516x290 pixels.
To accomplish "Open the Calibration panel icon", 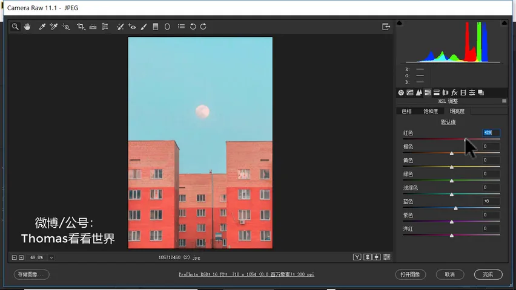I will (x=463, y=92).
